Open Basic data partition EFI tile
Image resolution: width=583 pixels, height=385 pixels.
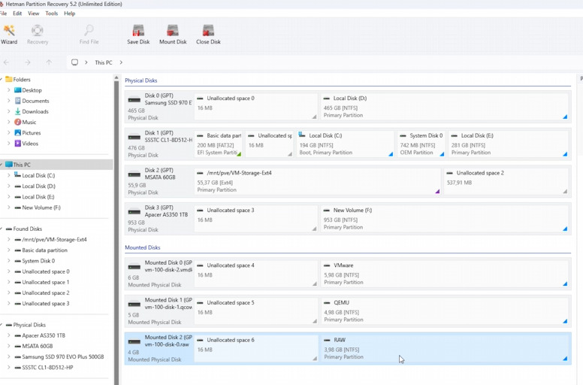pos(219,144)
